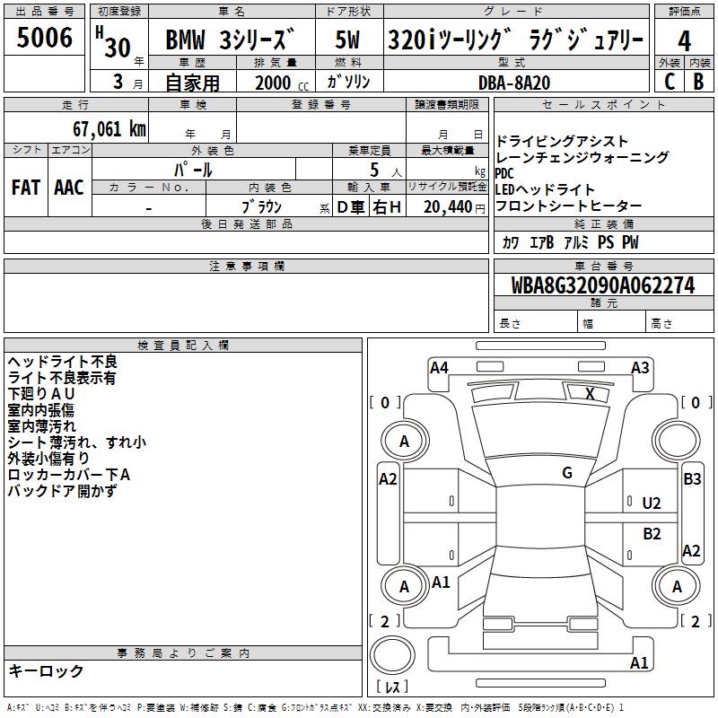Select the grade 320iツーリング ラグジュアリー

coord(516,39)
